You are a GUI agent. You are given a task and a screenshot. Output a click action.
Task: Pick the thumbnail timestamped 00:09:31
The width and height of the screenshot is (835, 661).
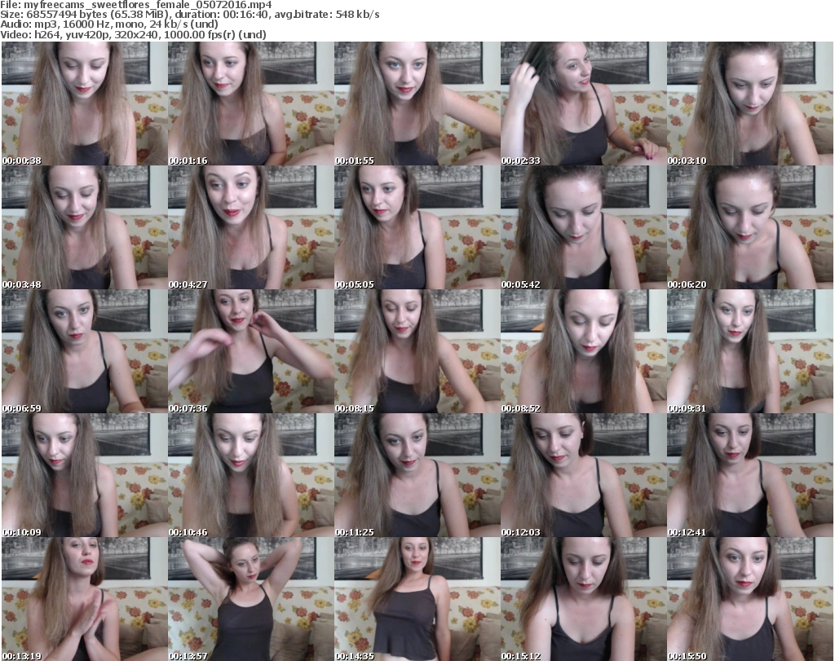coord(750,352)
